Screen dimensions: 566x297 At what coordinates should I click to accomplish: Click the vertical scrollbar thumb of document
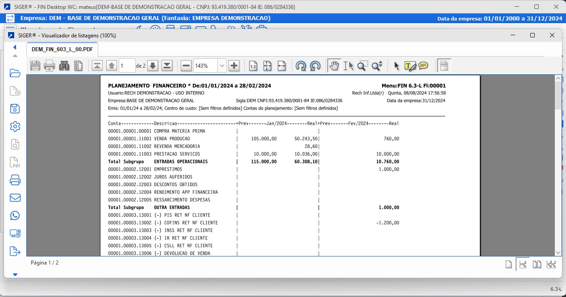(x=558, y=96)
